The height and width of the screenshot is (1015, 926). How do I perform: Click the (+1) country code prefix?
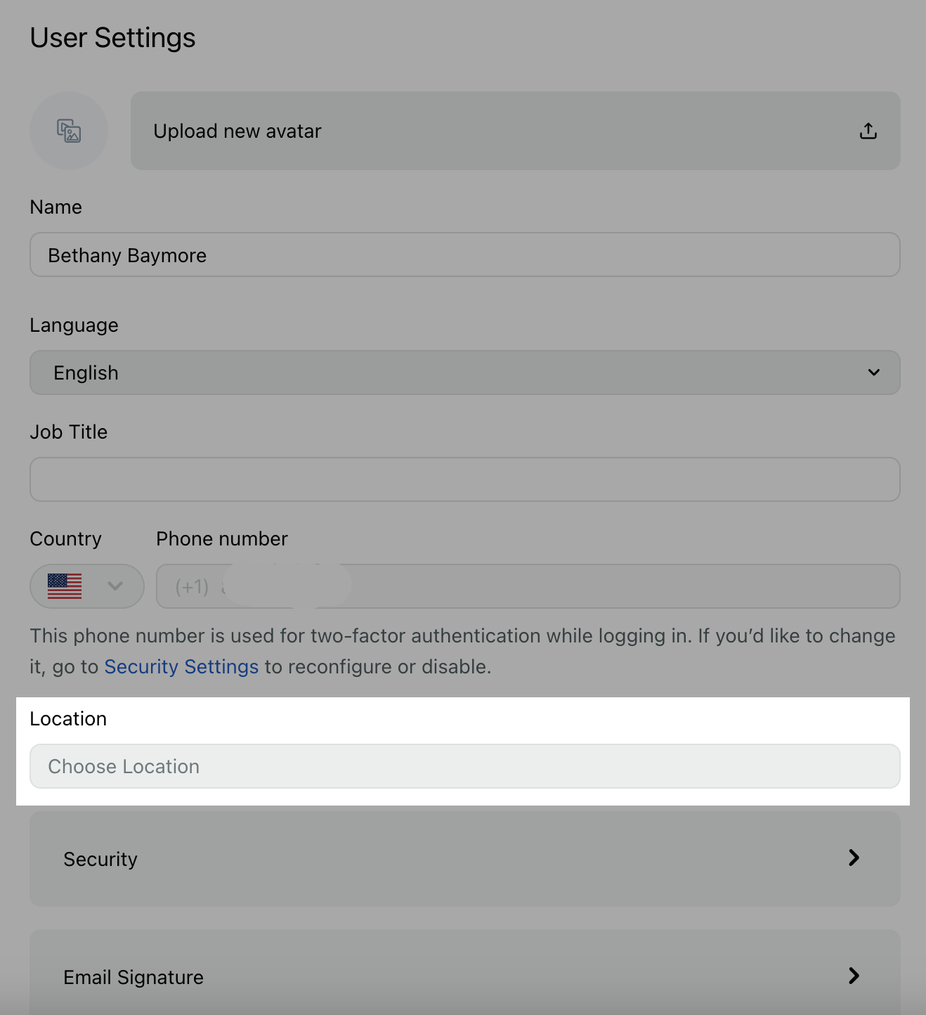point(192,586)
